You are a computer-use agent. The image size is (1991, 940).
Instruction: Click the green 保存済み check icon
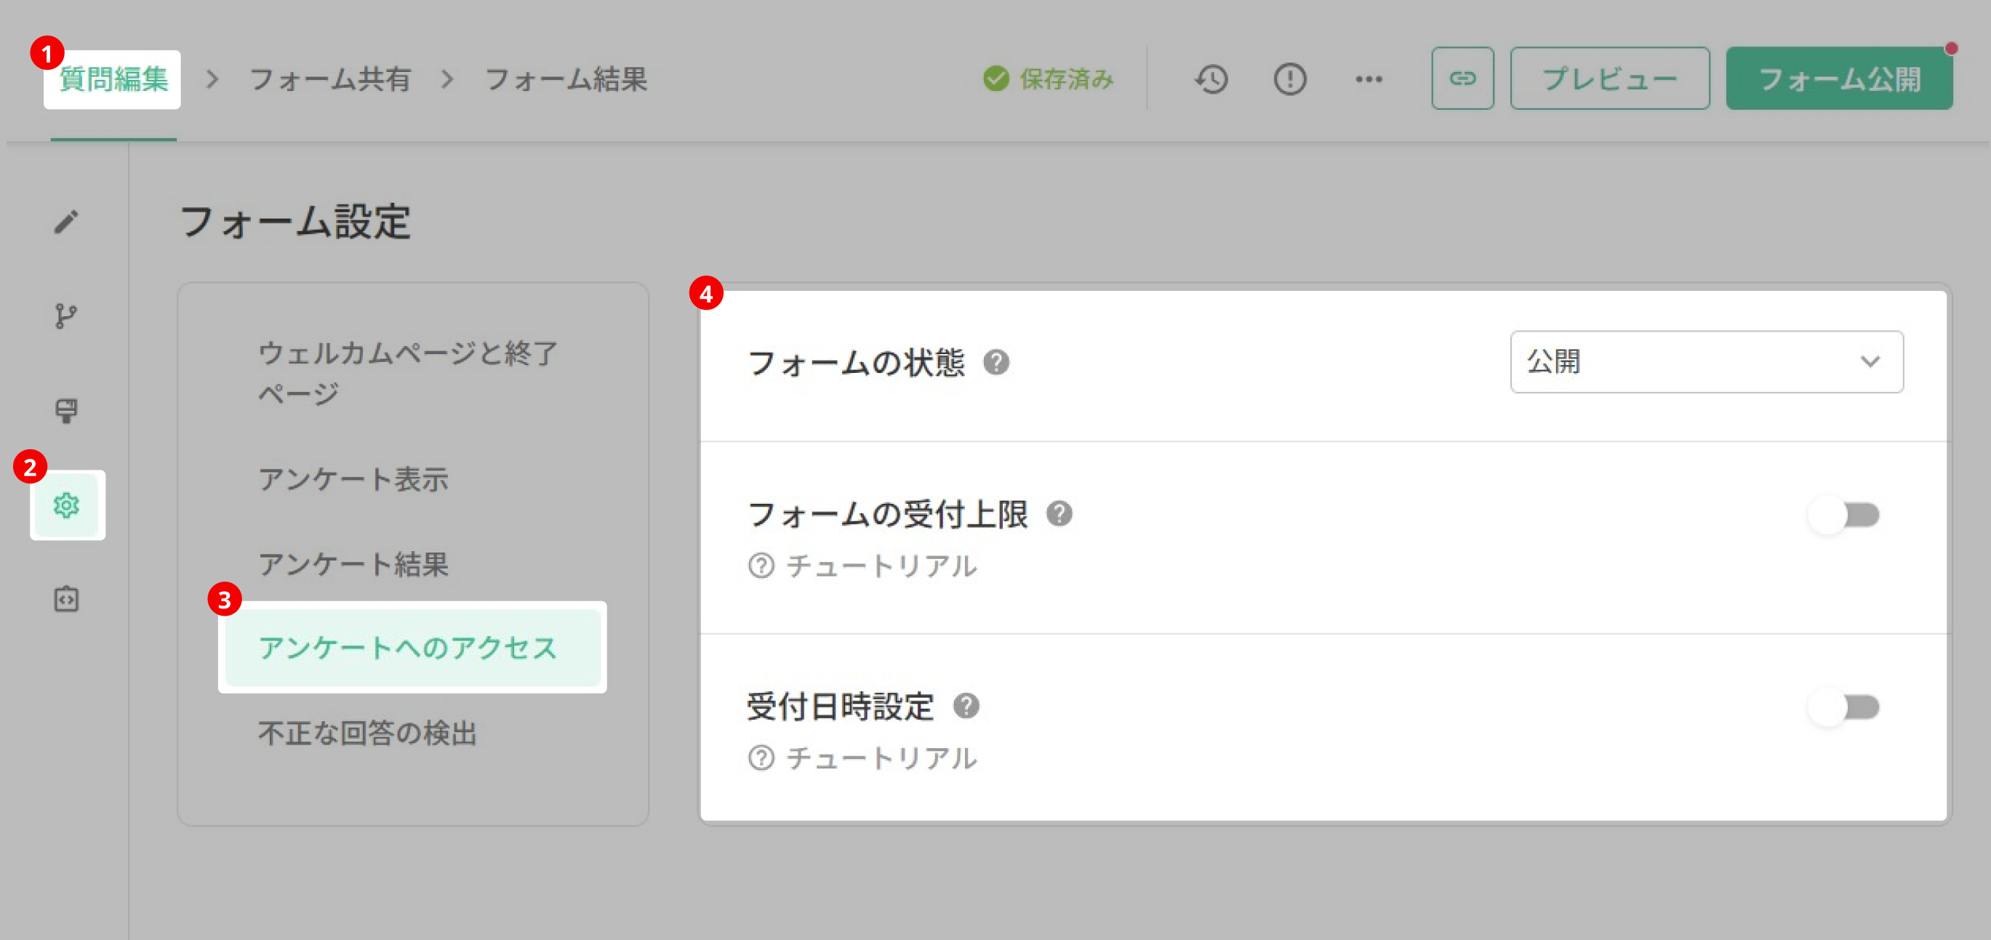[996, 78]
